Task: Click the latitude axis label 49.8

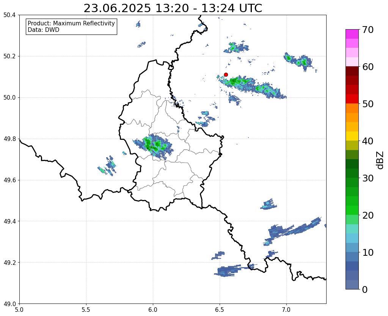Action: point(9,139)
